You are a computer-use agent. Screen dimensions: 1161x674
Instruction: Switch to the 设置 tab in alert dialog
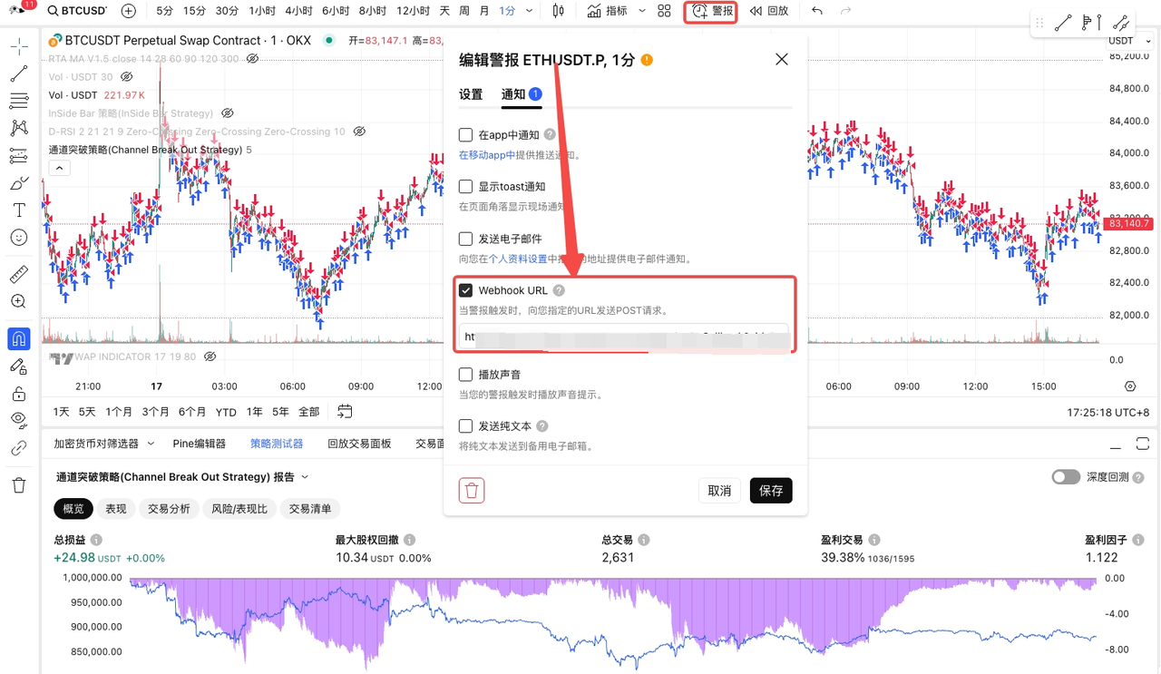471,94
